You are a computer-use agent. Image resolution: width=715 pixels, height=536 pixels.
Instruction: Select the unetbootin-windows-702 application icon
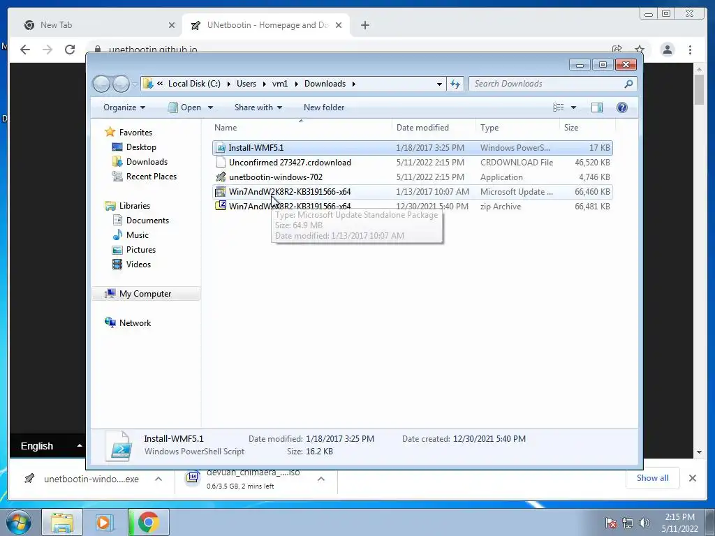221,177
